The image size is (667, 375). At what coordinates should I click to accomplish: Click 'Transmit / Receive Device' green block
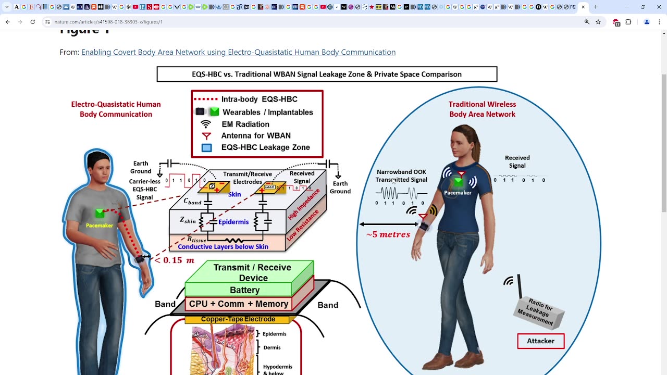click(252, 272)
